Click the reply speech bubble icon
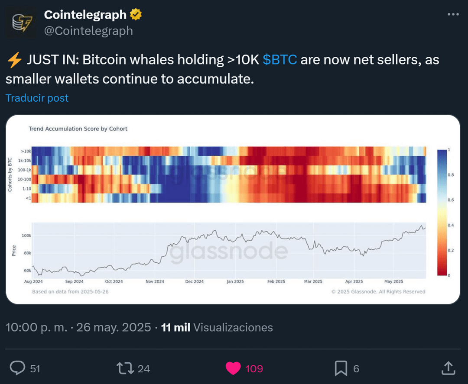Screen dimensions: 468x384 [18, 368]
